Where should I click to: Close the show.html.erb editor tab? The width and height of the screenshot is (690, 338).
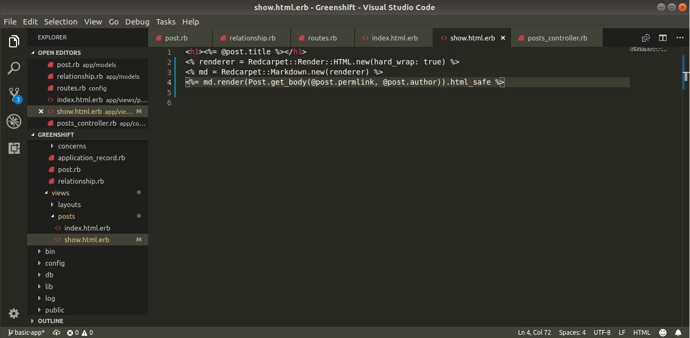tap(502, 38)
